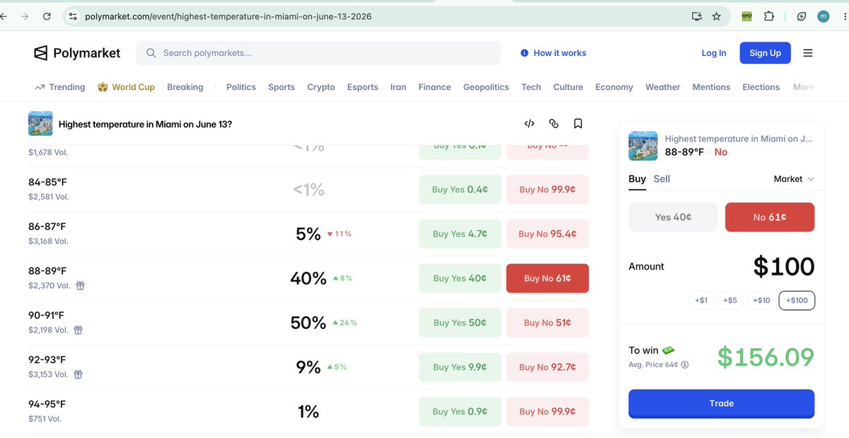Click Buy No 99.9¢ for 94-95°F

548,412
